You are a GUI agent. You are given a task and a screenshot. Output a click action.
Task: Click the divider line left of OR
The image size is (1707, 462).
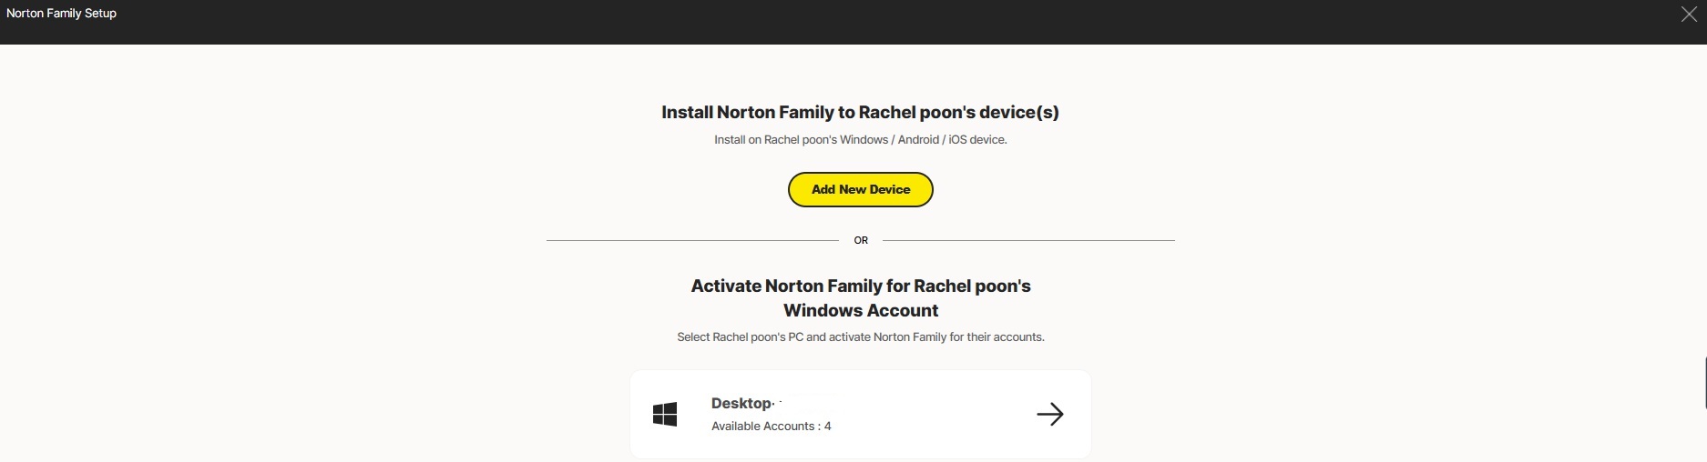pyautogui.click(x=692, y=240)
